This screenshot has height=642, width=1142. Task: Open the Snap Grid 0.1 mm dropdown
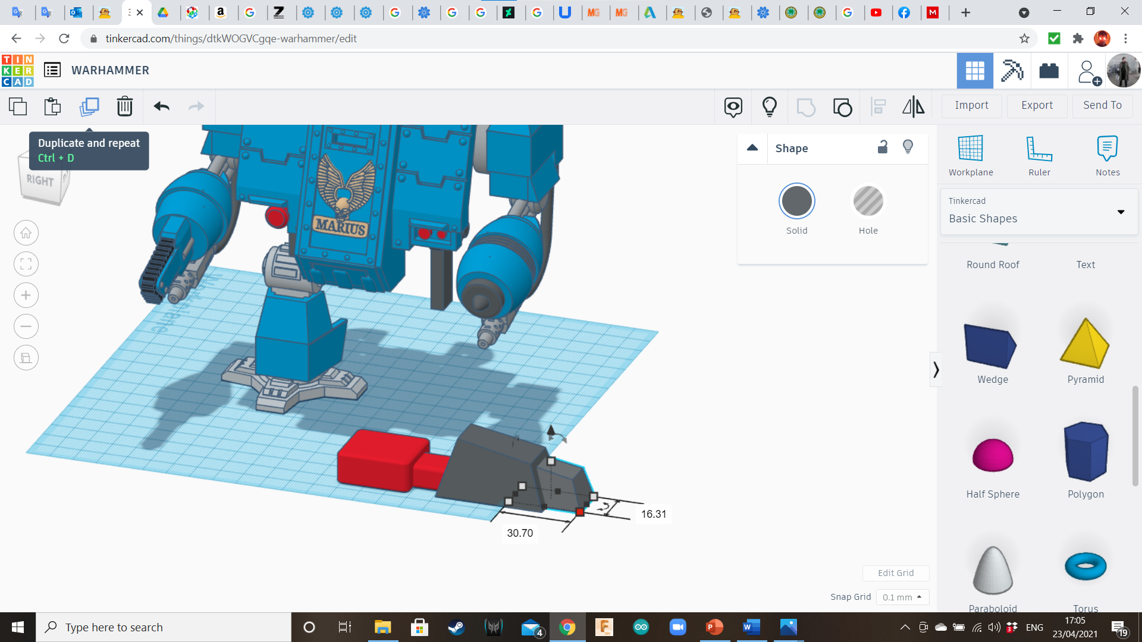[902, 597]
